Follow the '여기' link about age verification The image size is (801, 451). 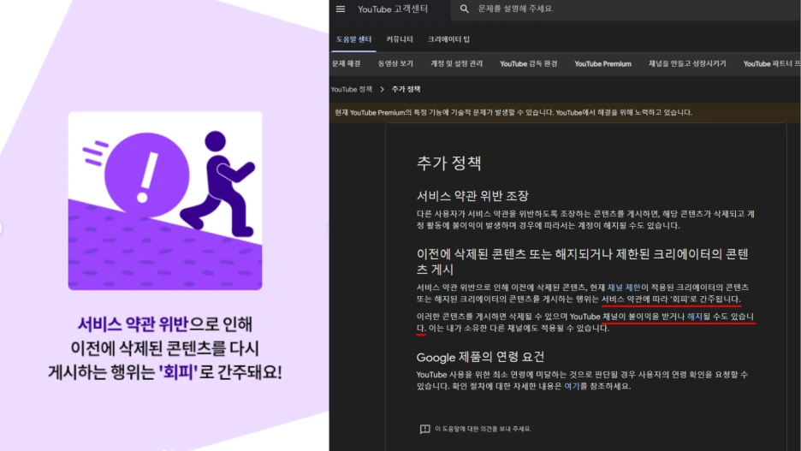pos(572,386)
